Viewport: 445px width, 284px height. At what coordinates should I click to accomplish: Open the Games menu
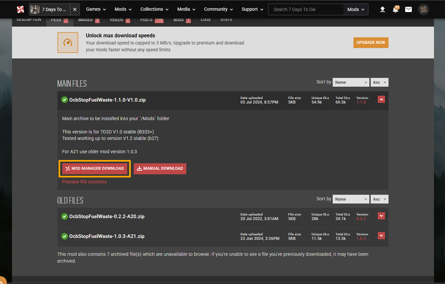96,9
